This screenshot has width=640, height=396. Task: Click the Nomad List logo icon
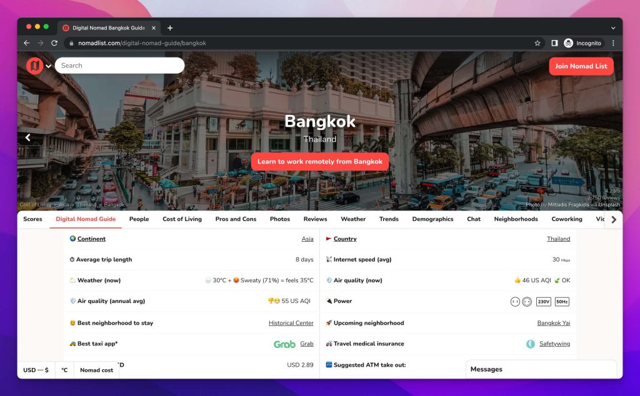click(35, 66)
